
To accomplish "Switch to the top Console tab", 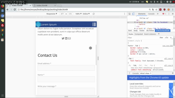I will [x=151, y=14].
